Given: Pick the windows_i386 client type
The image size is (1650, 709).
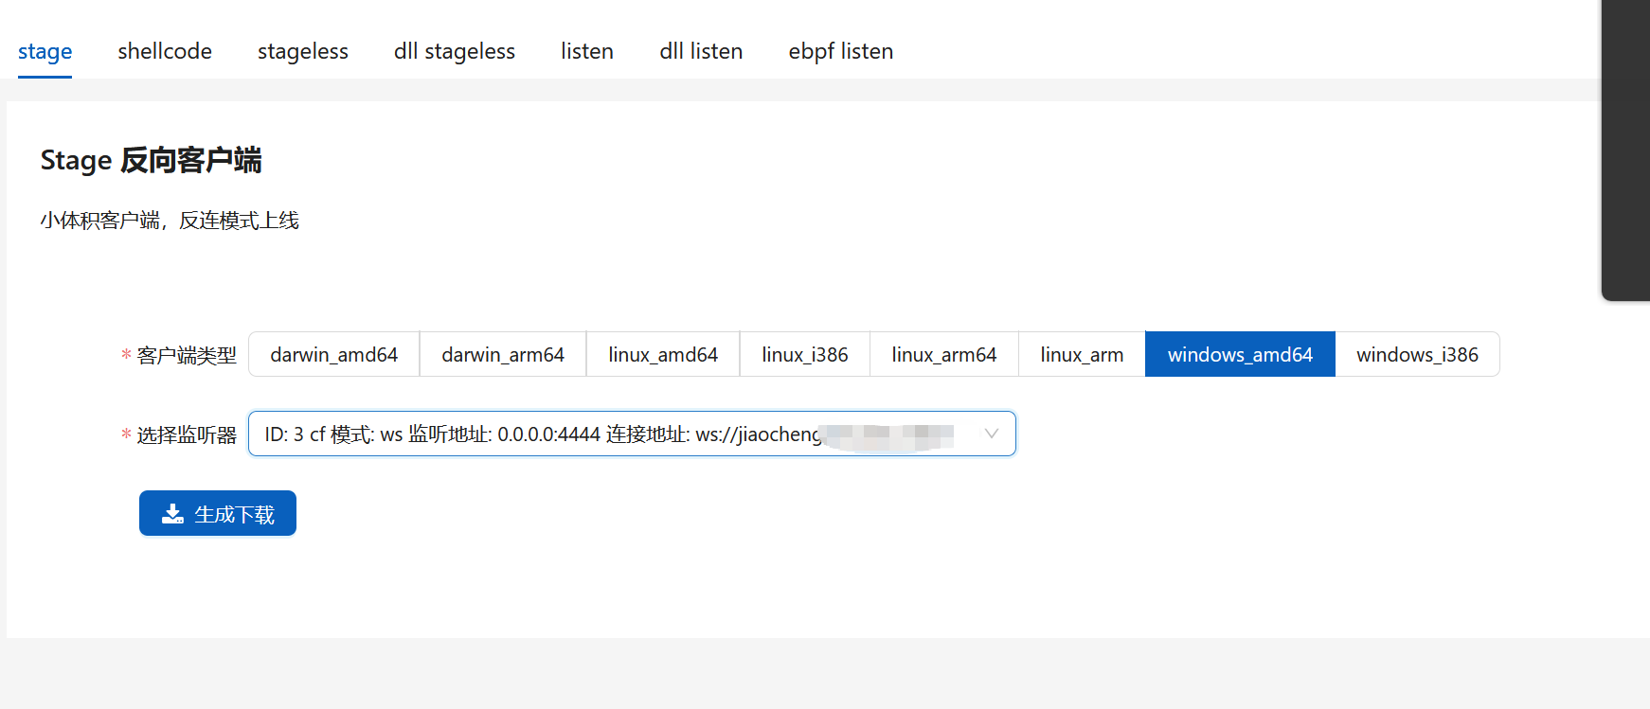Looking at the screenshot, I should 1416,355.
